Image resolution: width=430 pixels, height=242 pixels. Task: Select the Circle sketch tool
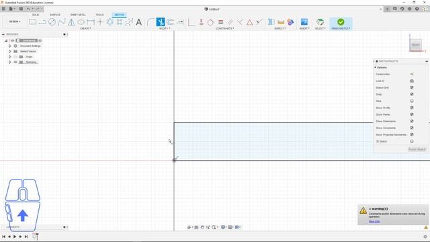[52, 22]
